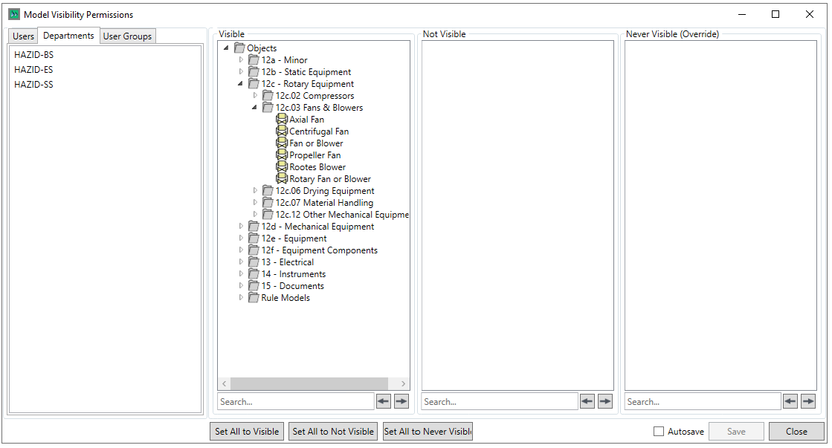
Task: Open the User Groups tab
Action: pyautogui.click(x=127, y=36)
